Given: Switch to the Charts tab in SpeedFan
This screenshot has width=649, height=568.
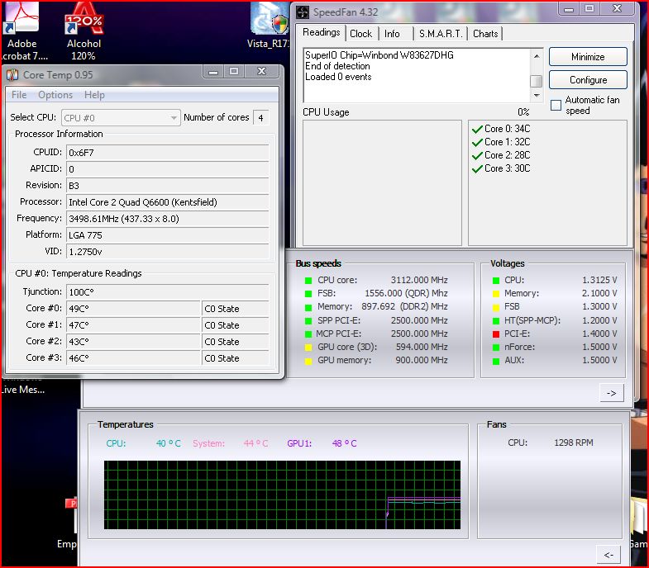Looking at the screenshot, I should pos(485,34).
